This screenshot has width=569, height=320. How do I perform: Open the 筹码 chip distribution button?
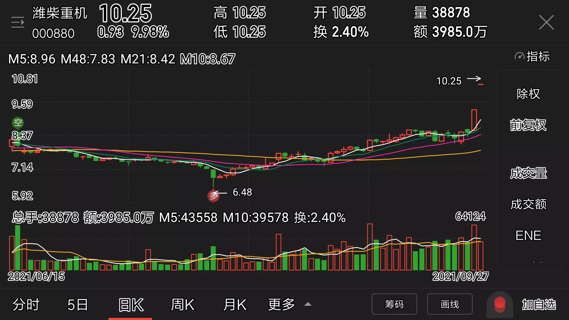tap(394, 304)
